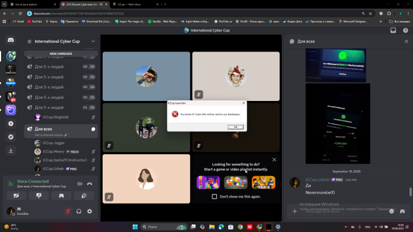413x232 pixels.
Task: Select iCCup.Sasha79 (Instructor) member
Action: click(65, 160)
